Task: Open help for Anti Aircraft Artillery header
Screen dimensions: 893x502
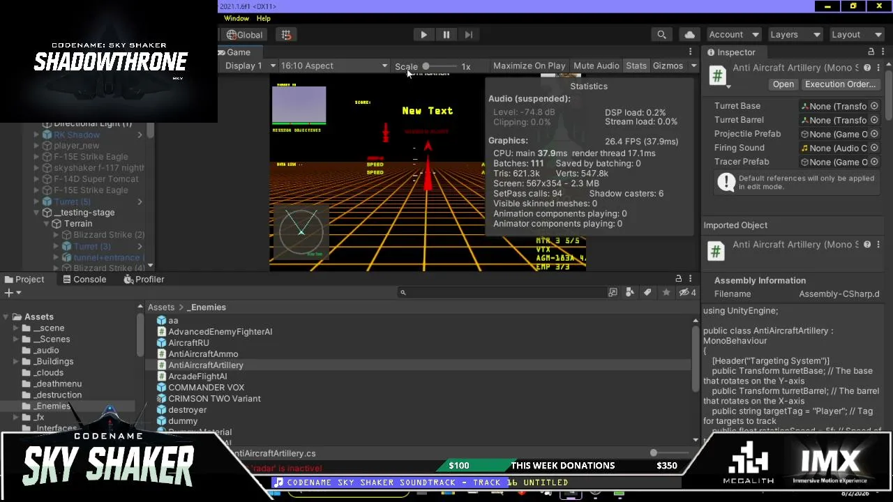Action: click(x=867, y=68)
